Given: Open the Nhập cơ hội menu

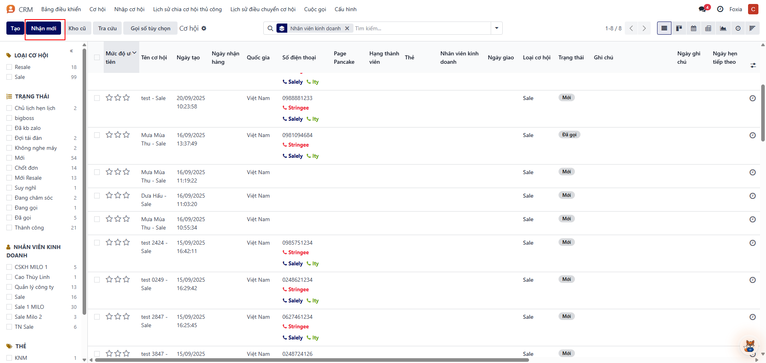Looking at the screenshot, I should 129,9.
